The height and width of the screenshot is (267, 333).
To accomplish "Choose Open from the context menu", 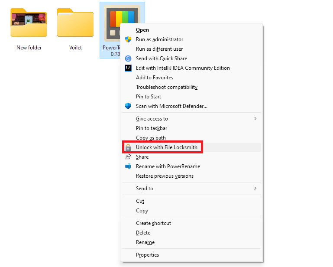I will coord(142,30).
